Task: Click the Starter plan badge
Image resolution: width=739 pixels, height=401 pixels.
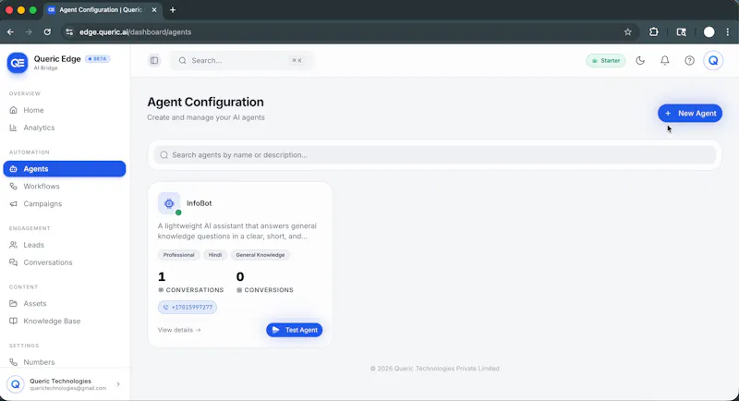Action: tap(606, 60)
